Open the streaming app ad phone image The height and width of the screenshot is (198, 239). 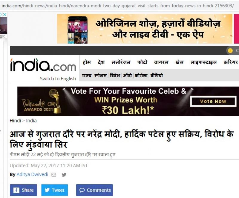click(78, 30)
